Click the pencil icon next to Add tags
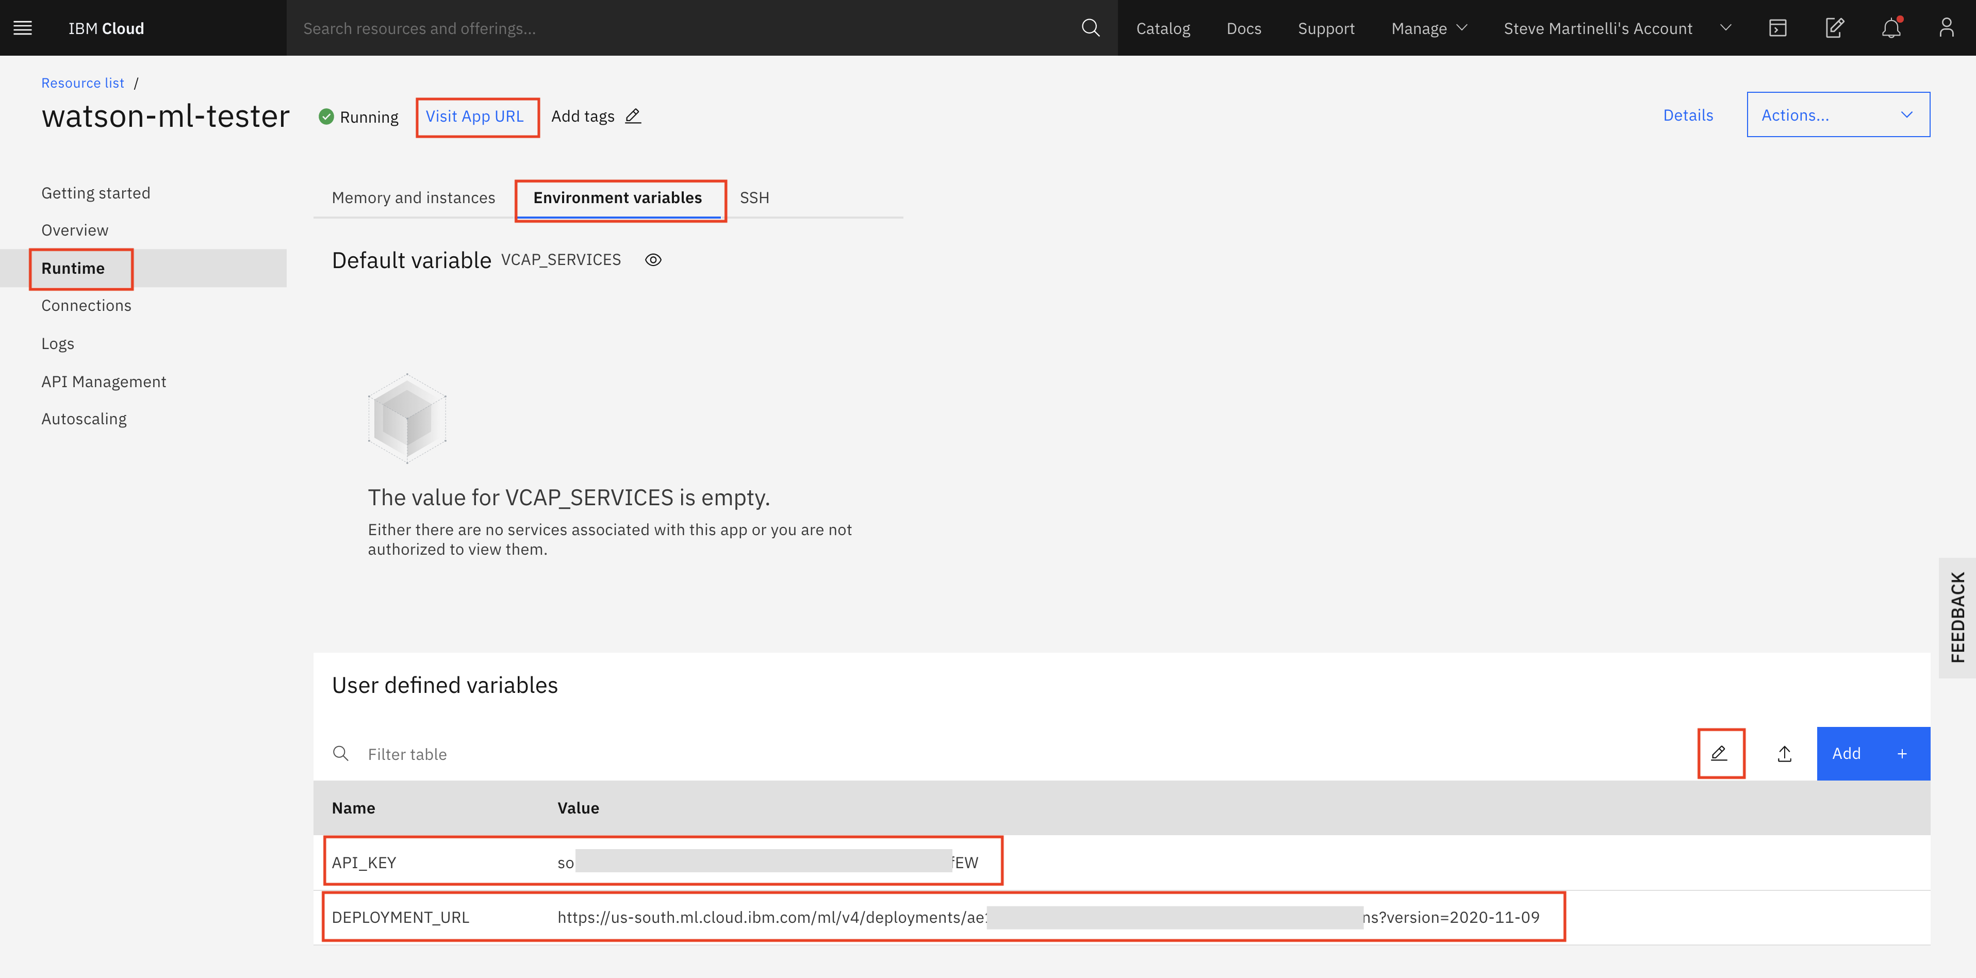Screen dimensions: 1976x978 [633, 117]
